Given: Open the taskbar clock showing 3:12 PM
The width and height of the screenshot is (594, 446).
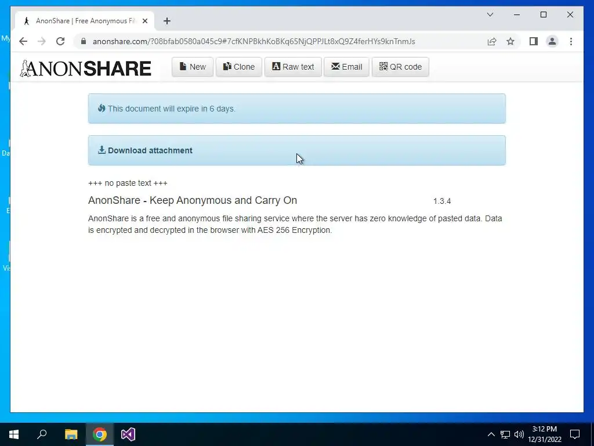Looking at the screenshot, I should pos(545,434).
